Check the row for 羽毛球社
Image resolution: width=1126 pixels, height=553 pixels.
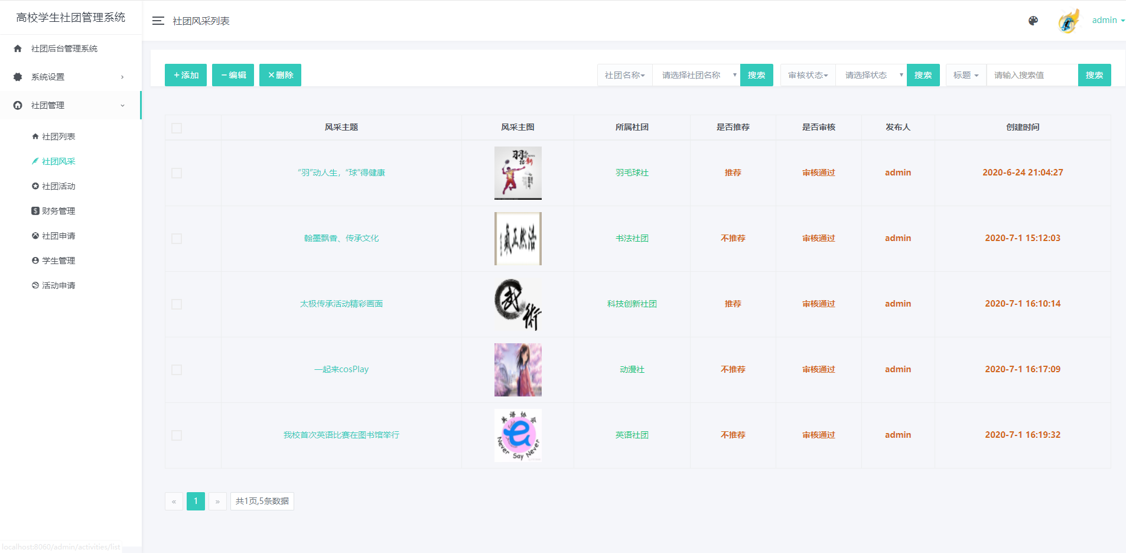[x=177, y=173]
